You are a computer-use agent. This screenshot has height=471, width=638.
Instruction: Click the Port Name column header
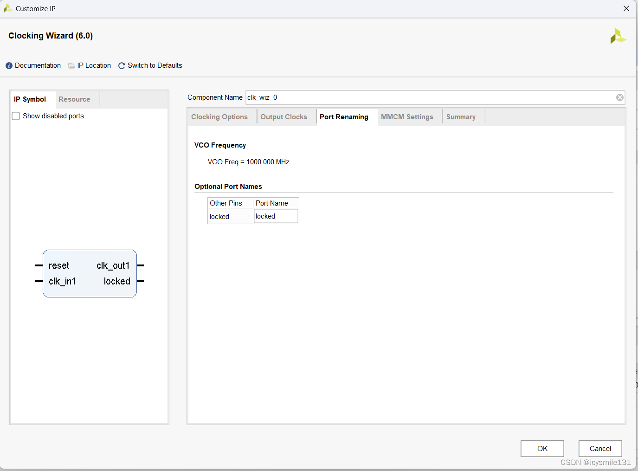click(x=276, y=203)
